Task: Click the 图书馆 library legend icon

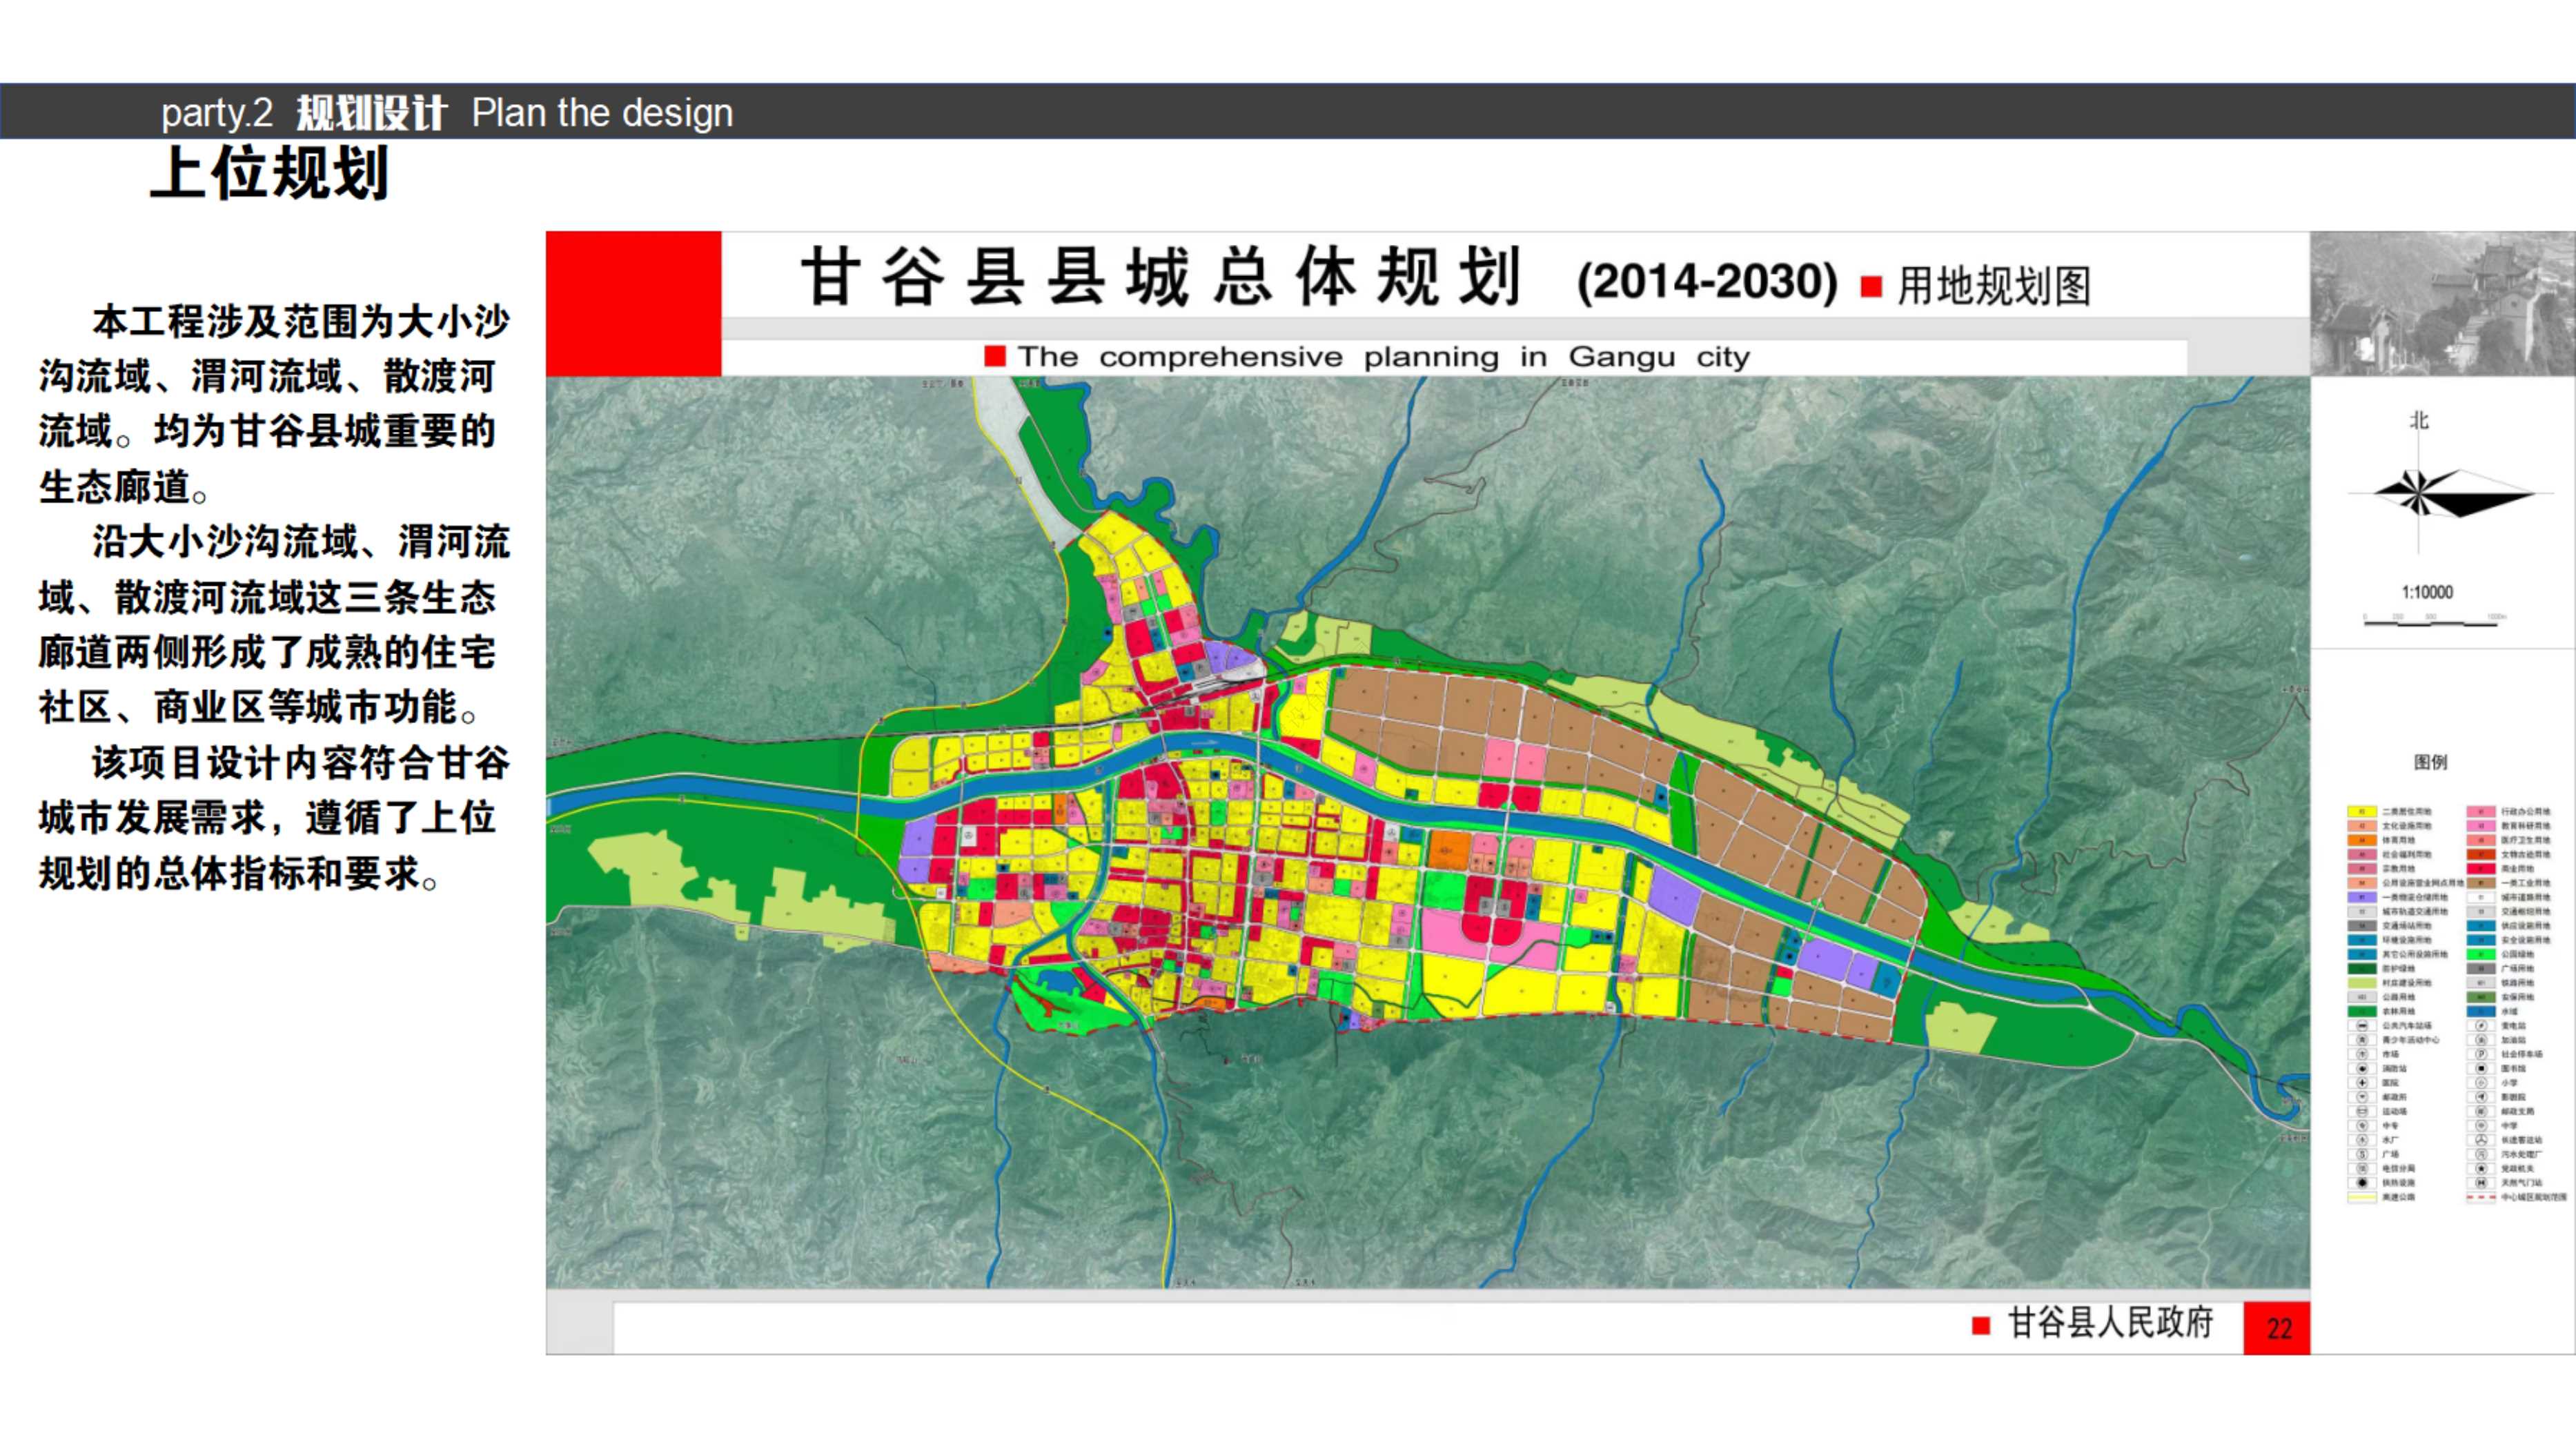Action: click(x=2482, y=1069)
